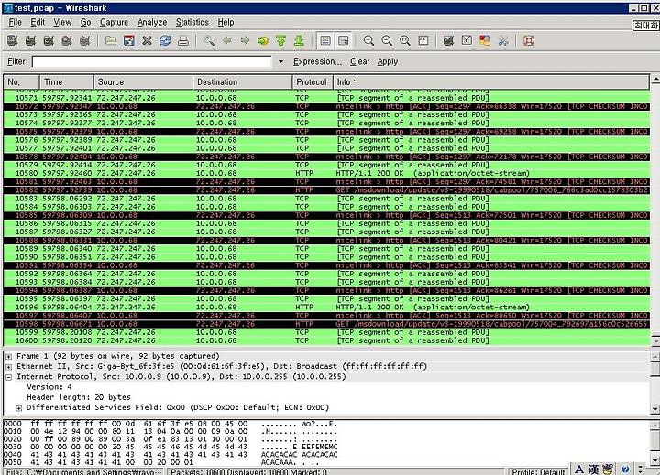660x475 pixels.
Task: Sort by the Protocol column header
Action: point(313,82)
